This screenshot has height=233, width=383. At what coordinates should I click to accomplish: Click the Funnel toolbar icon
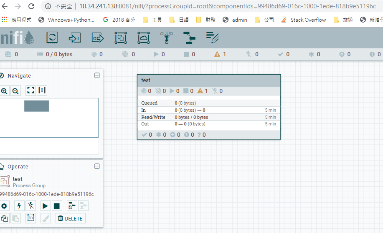tap(166, 38)
